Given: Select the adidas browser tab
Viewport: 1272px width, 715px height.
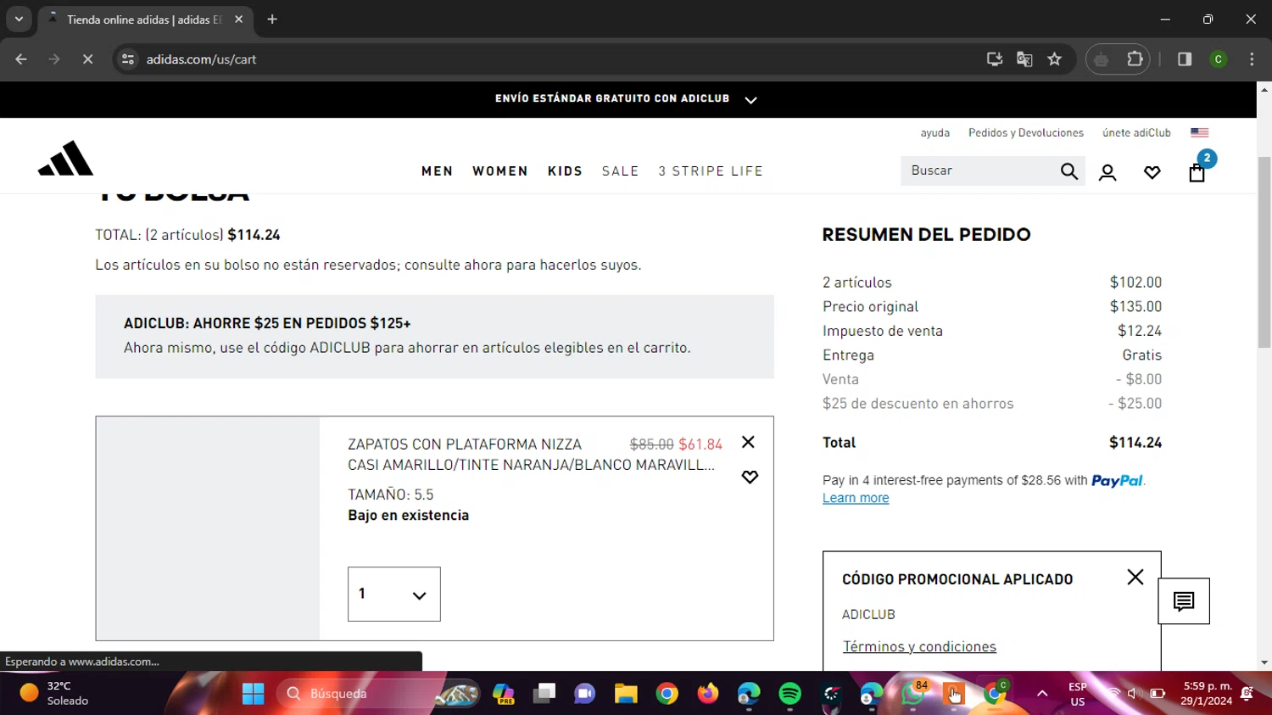Looking at the screenshot, I should coord(144,20).
